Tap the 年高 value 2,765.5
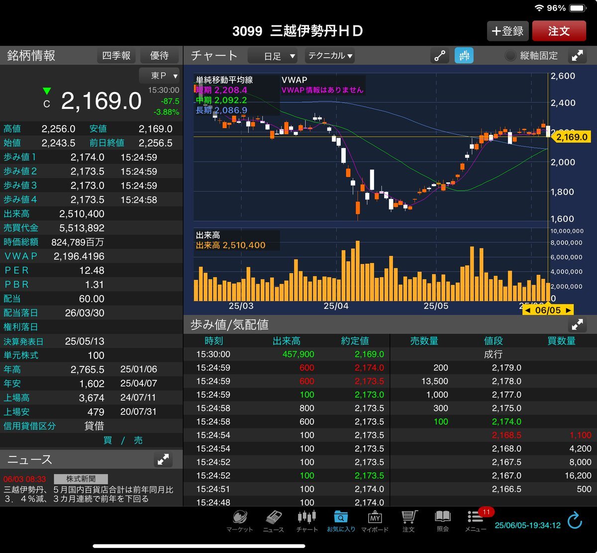 click(x=88, y=369)
